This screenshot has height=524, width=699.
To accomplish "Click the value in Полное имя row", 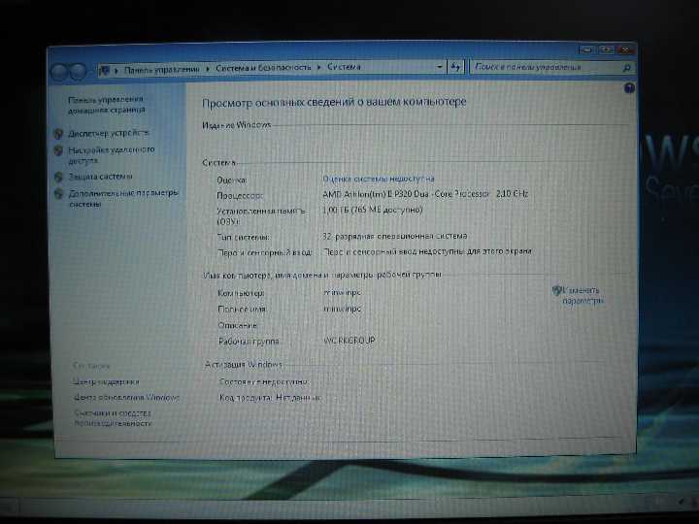I will tap(343, 309).
